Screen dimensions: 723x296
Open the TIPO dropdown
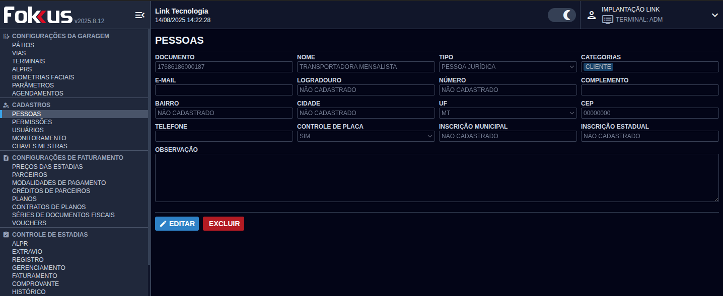(508, 67)
